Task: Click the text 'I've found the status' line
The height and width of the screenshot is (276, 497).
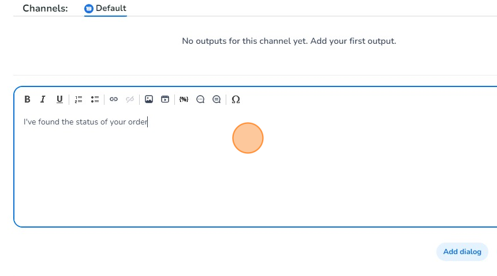Action: click(x=85, y=122)
